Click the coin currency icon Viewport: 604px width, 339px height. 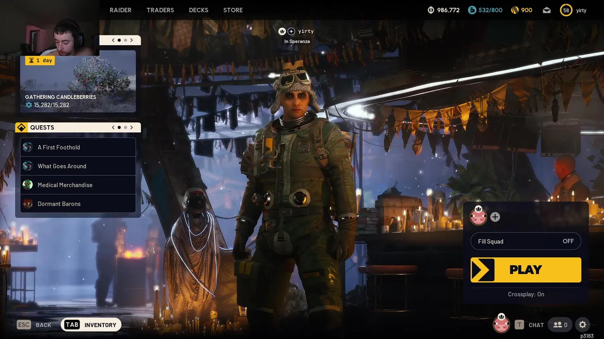tap(431, 10)
